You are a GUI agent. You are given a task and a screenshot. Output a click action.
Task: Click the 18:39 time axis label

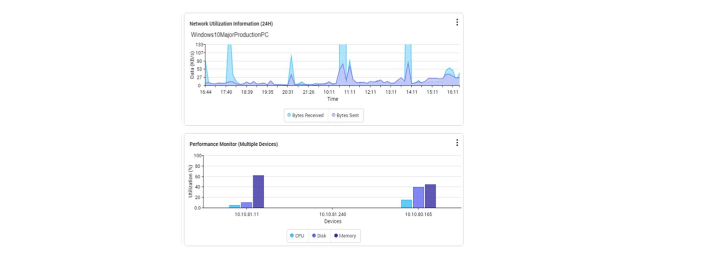point(247,92)
